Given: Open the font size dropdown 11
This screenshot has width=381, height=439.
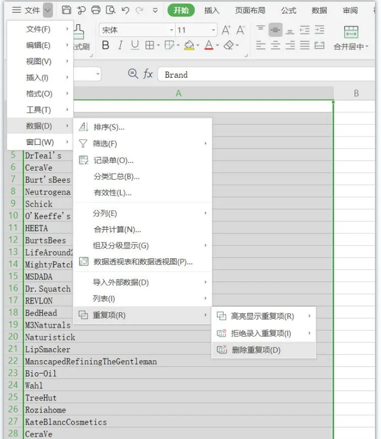Looking at the screenshot, I should coord(213,30).
